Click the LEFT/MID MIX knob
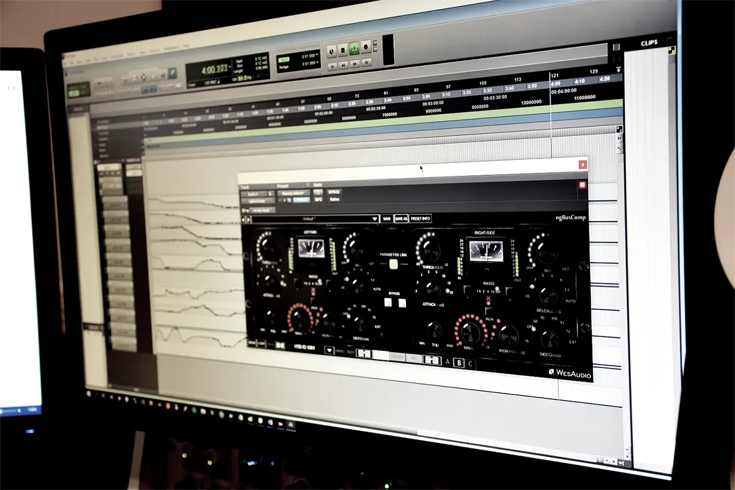 coord(356,249)
